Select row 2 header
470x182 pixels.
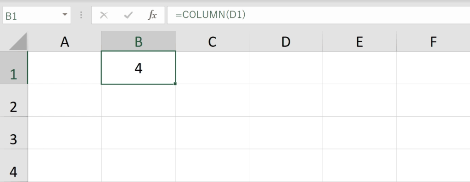tap(13, 100)
